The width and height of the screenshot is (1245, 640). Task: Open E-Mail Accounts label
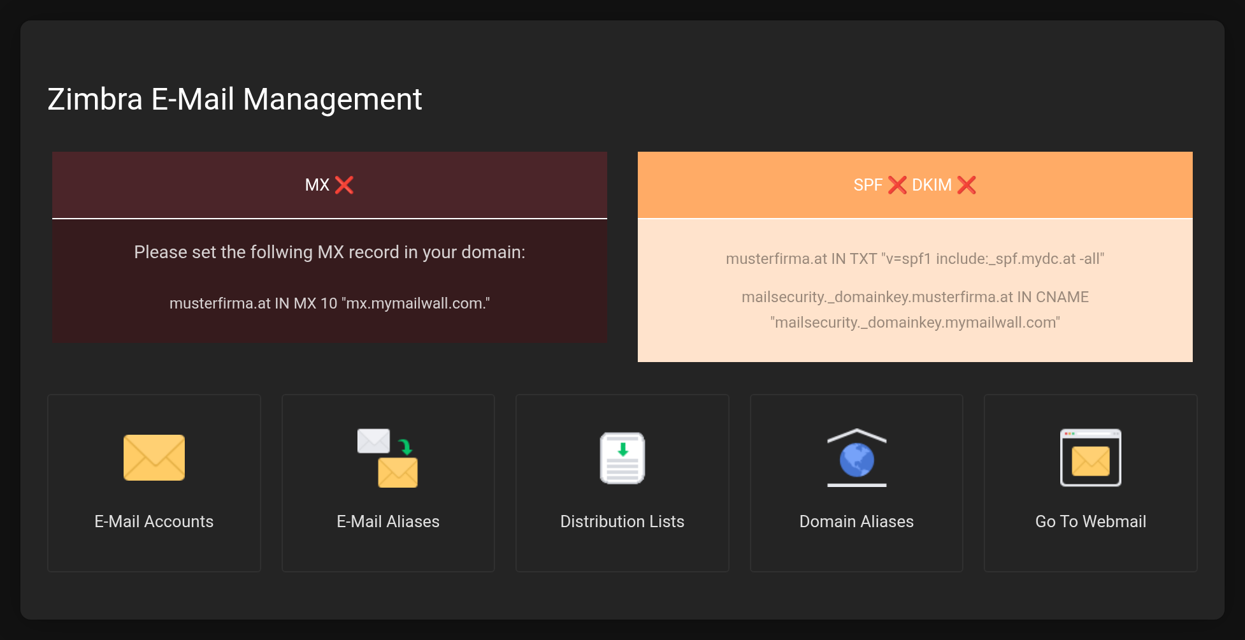pos(154,521)
